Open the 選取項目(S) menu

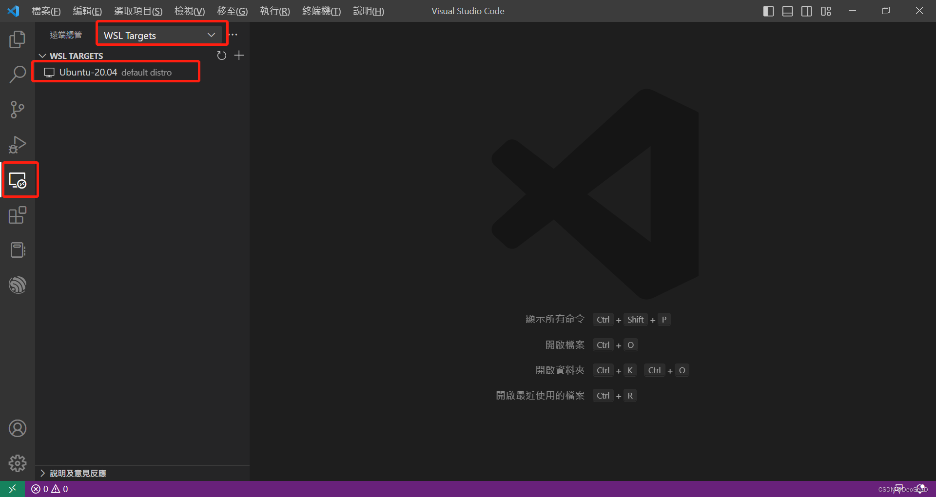click(x=138, y=11)
